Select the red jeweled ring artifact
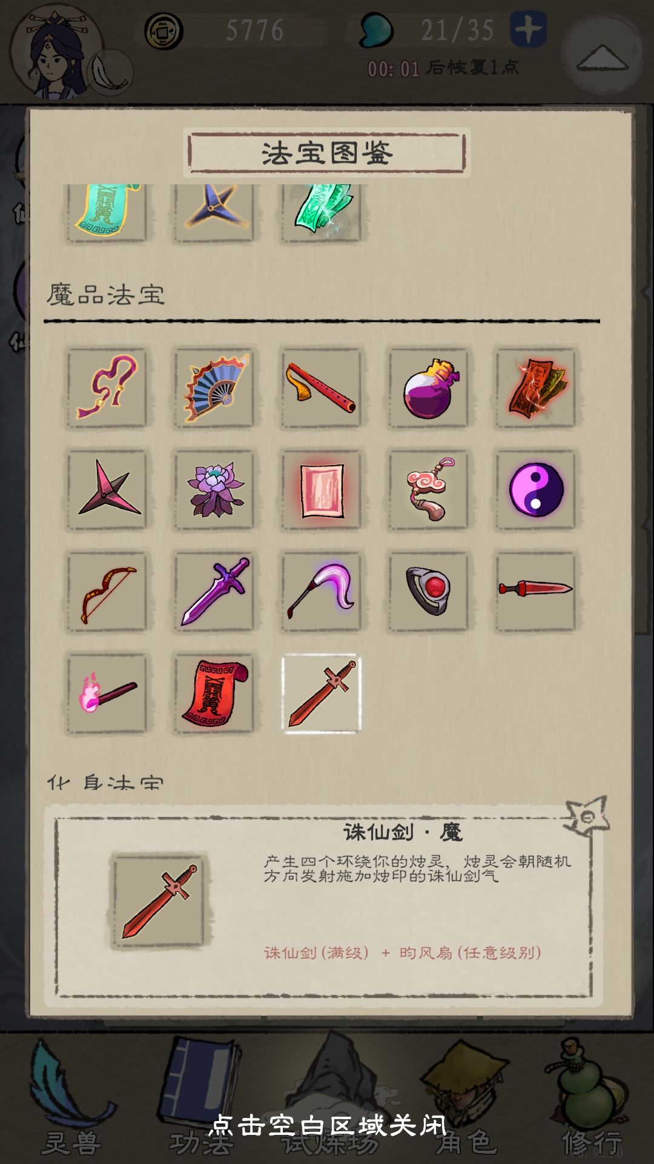This screenshot has width=654, height=1164. tap(429, 592)
